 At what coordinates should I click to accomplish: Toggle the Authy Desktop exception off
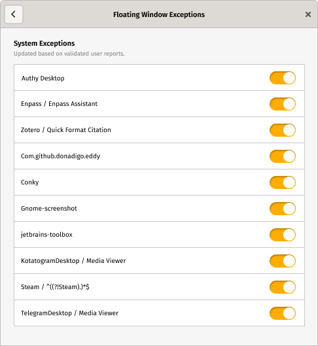tap(283, 78)
